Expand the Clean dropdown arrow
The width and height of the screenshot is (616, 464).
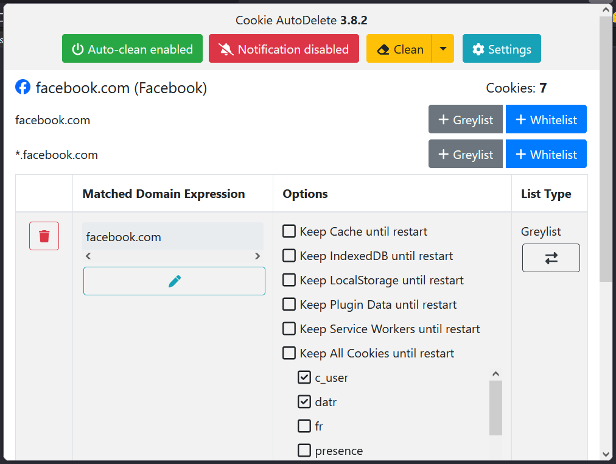(x=443, y=49)
